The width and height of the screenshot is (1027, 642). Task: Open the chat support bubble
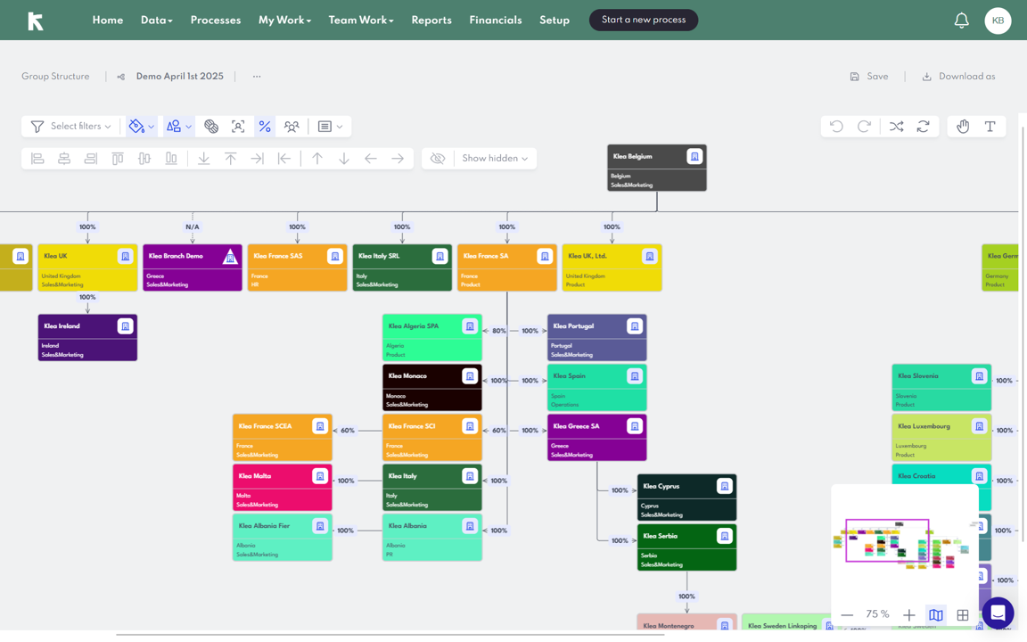998,613
